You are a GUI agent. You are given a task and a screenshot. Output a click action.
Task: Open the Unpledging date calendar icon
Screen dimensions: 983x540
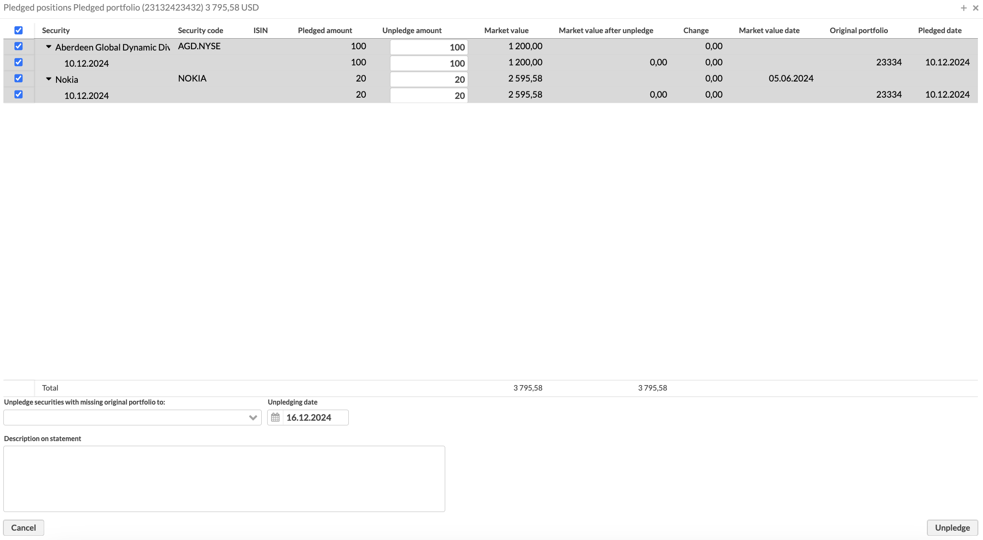pos(275,417)
